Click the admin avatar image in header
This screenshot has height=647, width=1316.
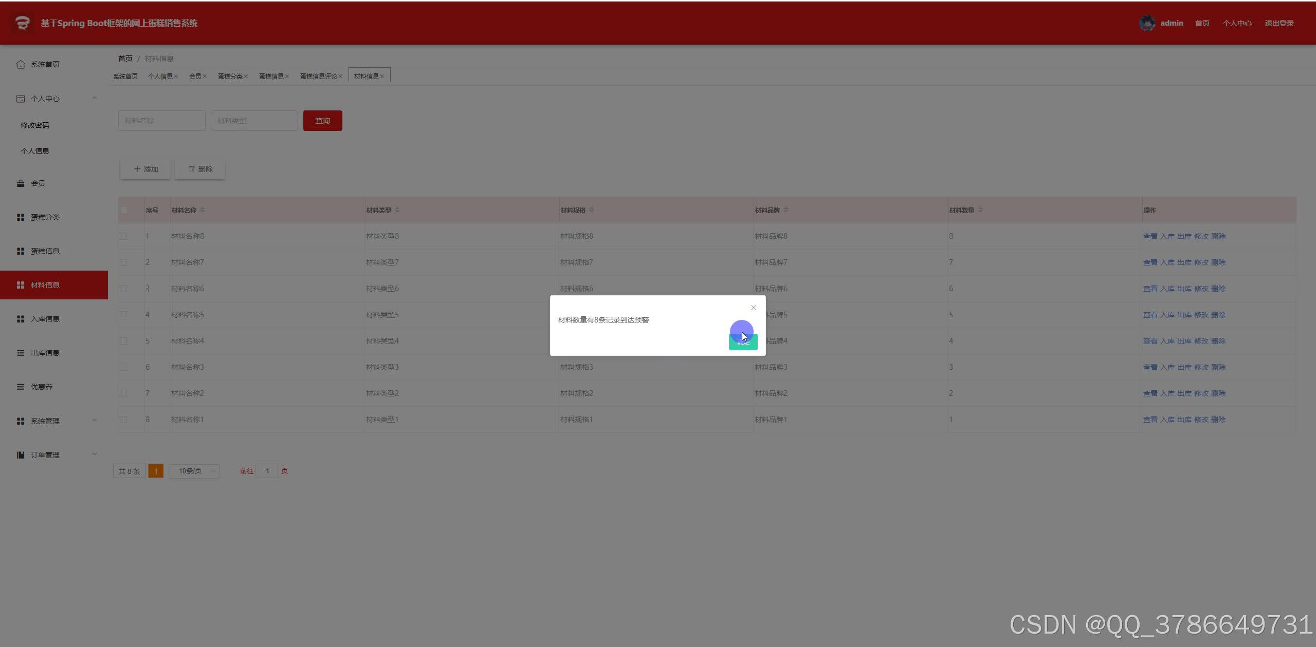tap(1147, 23)
